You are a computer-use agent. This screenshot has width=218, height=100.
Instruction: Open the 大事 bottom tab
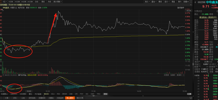pos(7,98)
